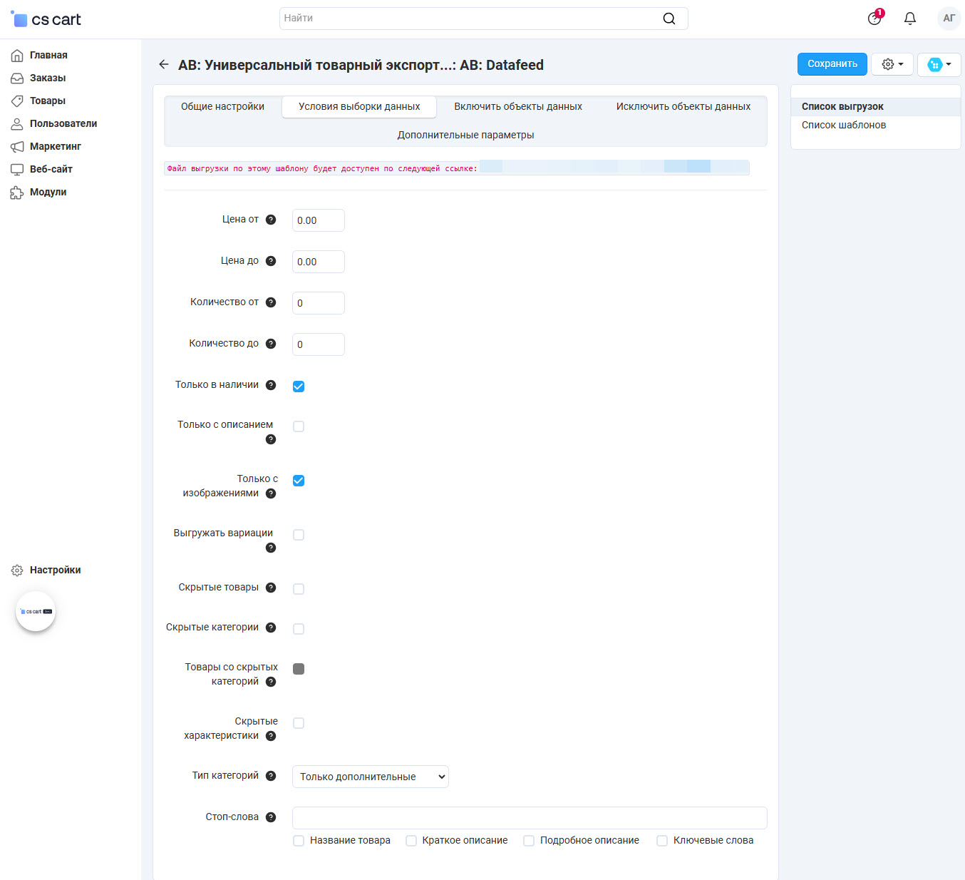This screenshot has width=965, height=880.
Task: Open the АГ user avatar menu
Action: pos(949,19)
